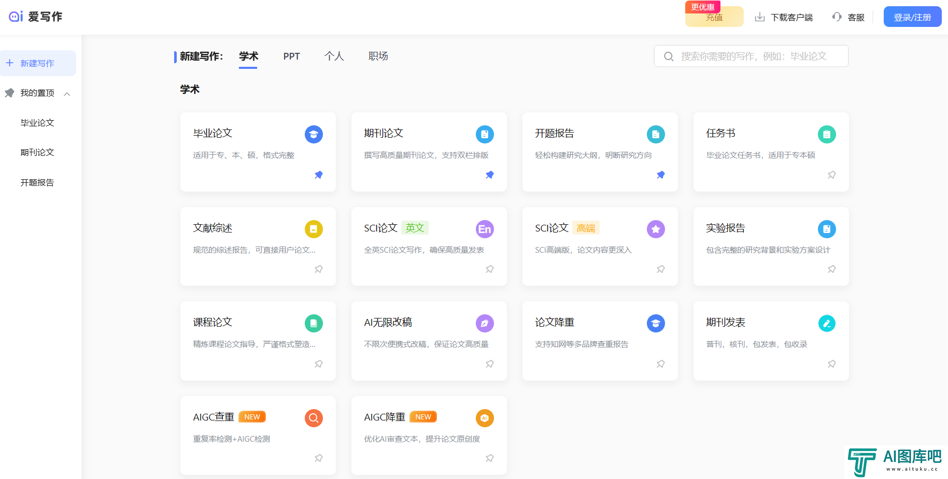This screenshot has height=479, width=948.
Task: Click the plus icon beside 新建写作
Action: [x=9, y=63]
